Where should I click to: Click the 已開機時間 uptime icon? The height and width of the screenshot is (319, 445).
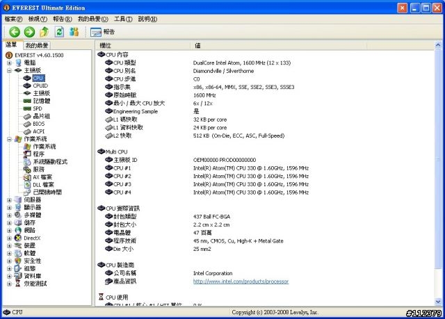27,193
